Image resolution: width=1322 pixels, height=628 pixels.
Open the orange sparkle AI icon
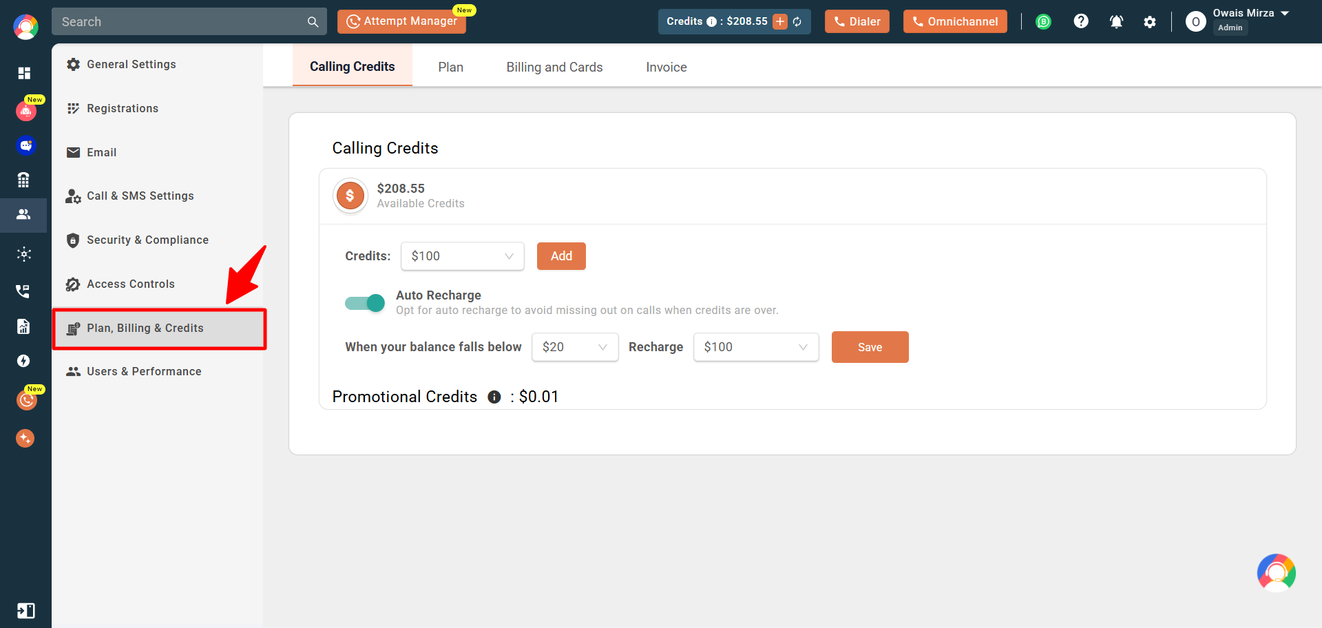pyautogui.click(x=25, y=438)
